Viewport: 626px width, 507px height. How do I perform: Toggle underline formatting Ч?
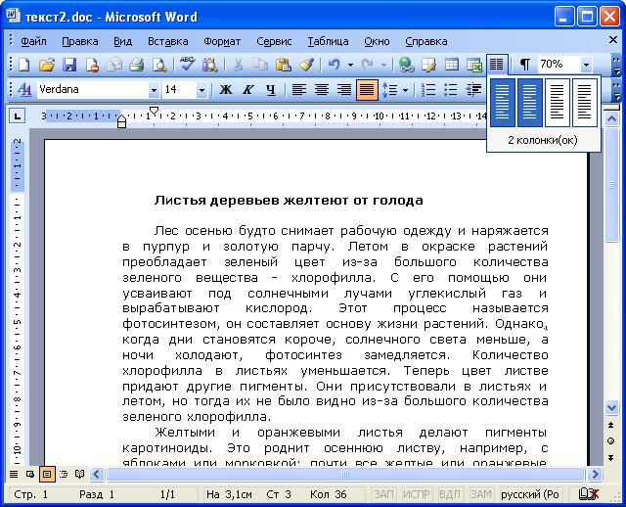coord(271,90)
